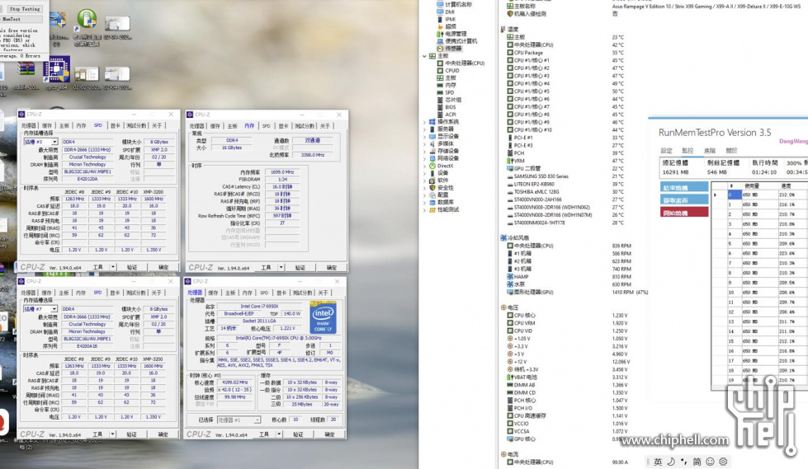Switch to 進階 tab in RunMemTestPro

click(x=710, y=151)
